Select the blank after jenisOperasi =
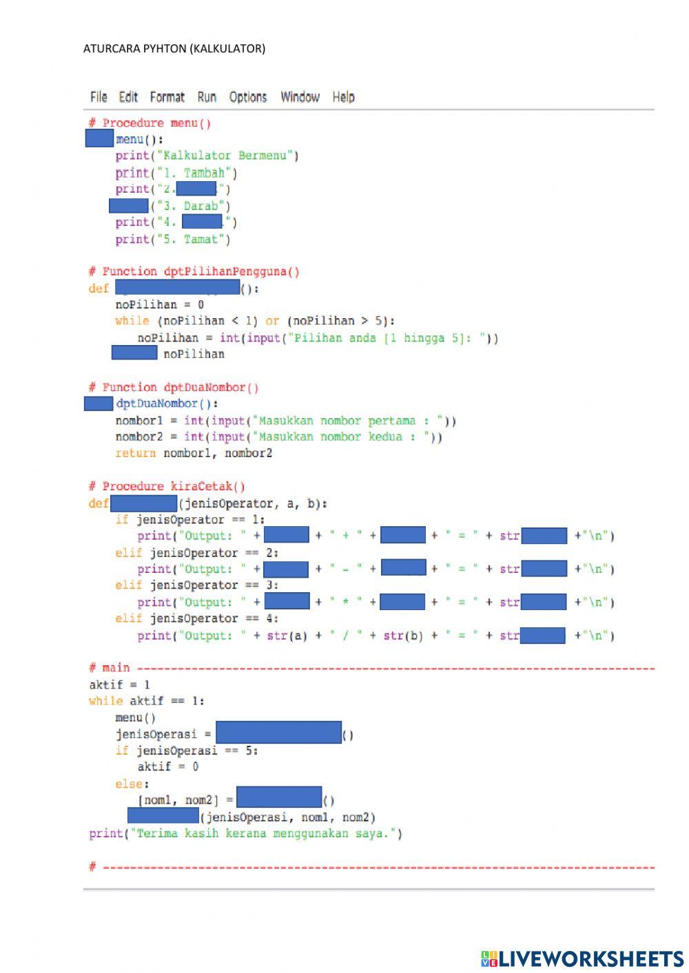The width and height of the screenshot is (689, 973). [x=278, y=732]
